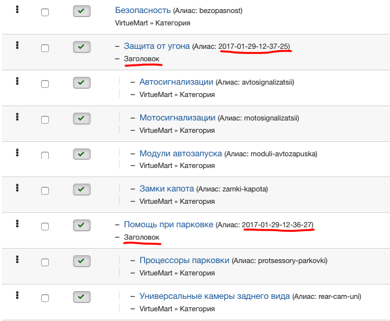Open Универсальные камеры заднего вида item
This screenshot has width=390, height=321.
tap(215, 296)
